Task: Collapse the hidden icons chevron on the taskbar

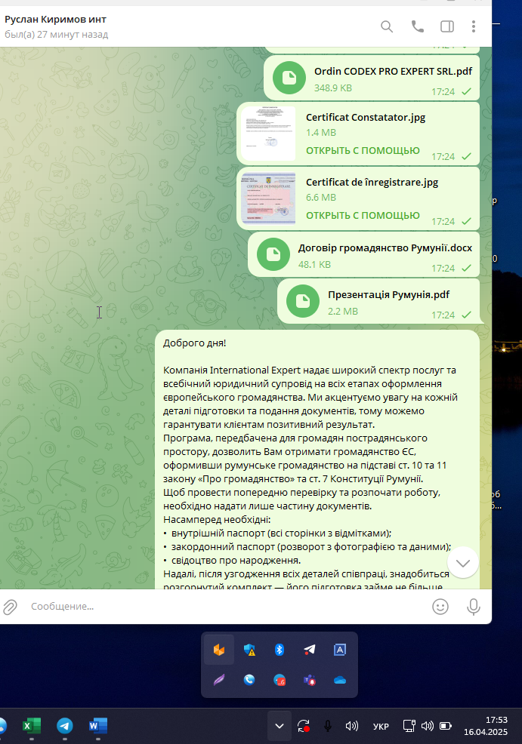Action: pos(280,726)
